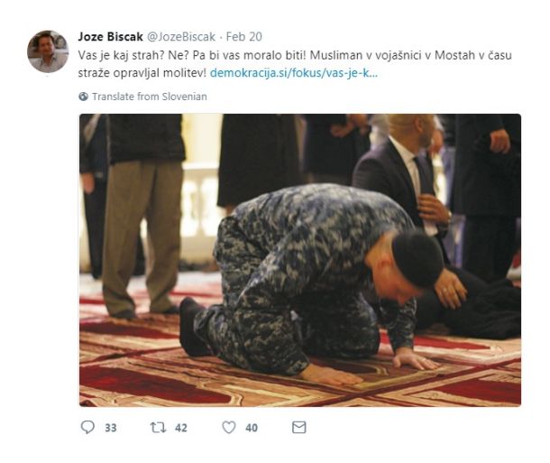Open Joze Biscak's round profile avatar
Screen dimensions: 550x463
48,51
